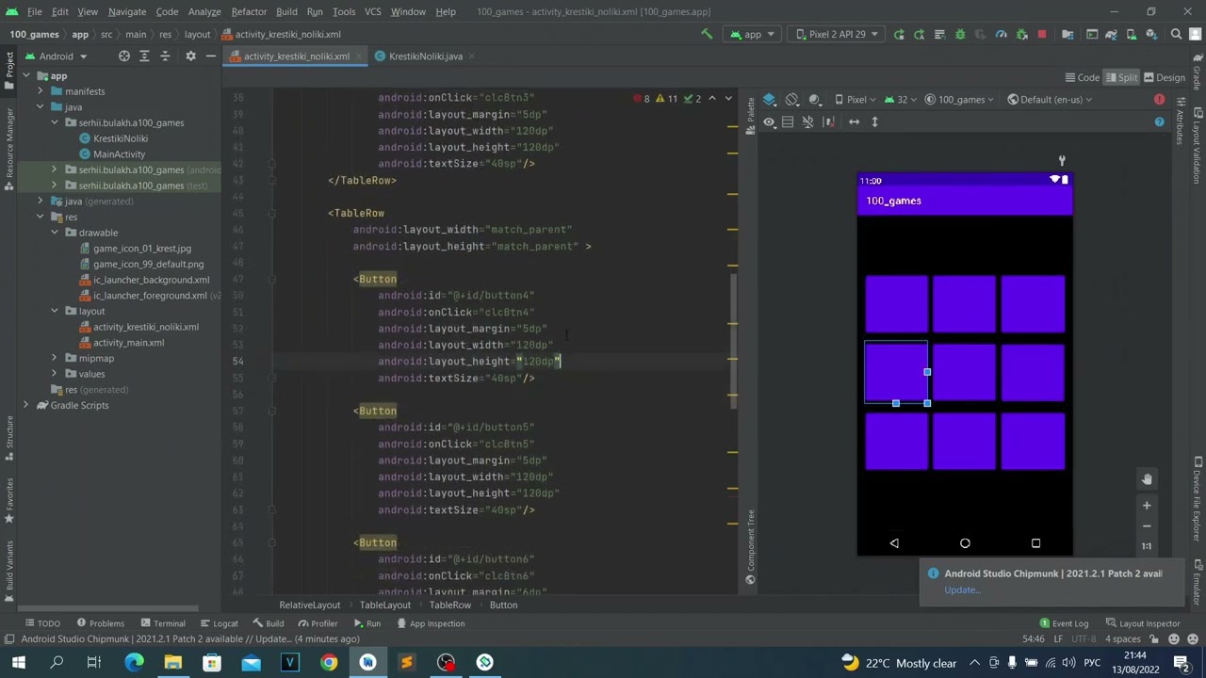1206x678 pixels.
Task: Open Default (en-us) locale dropdown
Action: (x=1050, y=100)
